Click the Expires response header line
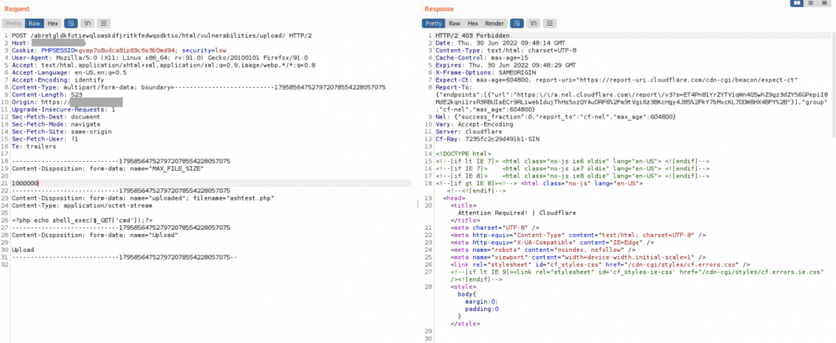 click(x=506, y=65)
